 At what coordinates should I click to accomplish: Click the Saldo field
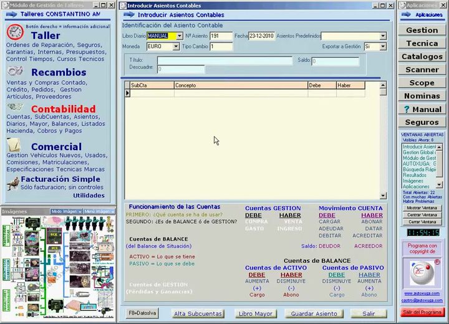click(335, 61)
